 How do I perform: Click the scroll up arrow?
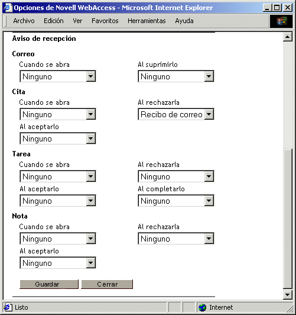click(x=288, y=37)
